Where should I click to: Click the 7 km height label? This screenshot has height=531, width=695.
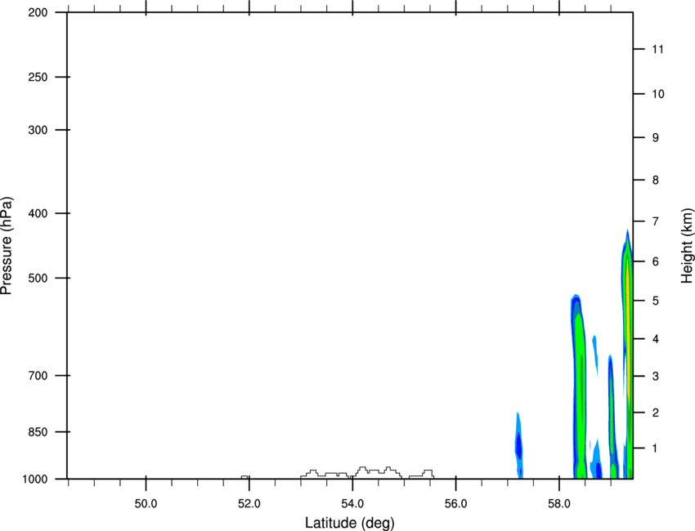tap(656, 221)
